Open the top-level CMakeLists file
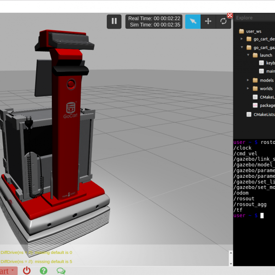275x275 pixels. [261, 115]
